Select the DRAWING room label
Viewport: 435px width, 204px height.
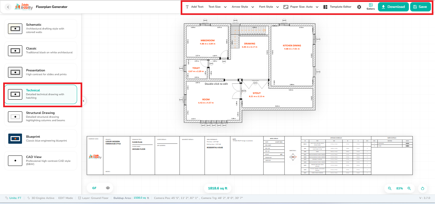click(250, 44)
